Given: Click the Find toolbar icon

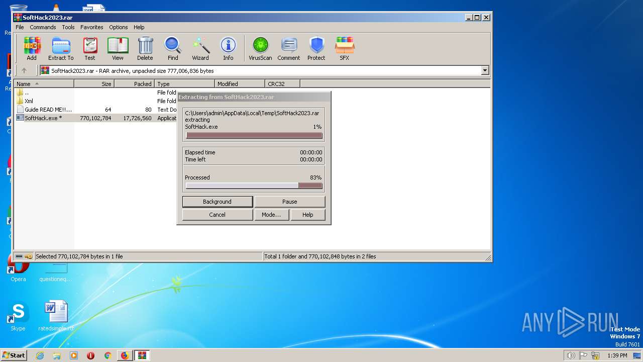Looking at the screenshot, I should coord(173,49).
